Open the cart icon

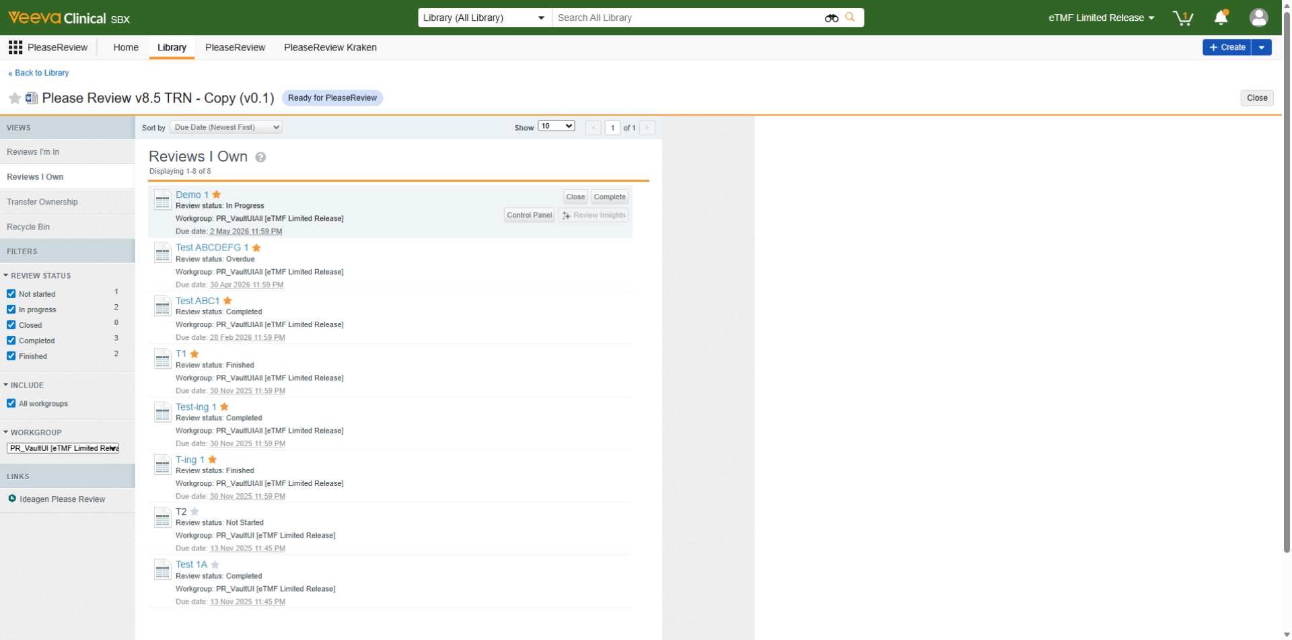coord(1183,17)
